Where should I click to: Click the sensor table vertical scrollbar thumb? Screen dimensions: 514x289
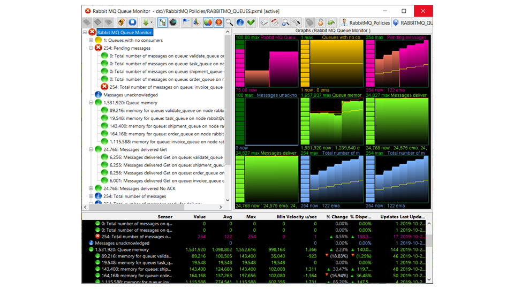pyautogui.click(x=429, y=240)
